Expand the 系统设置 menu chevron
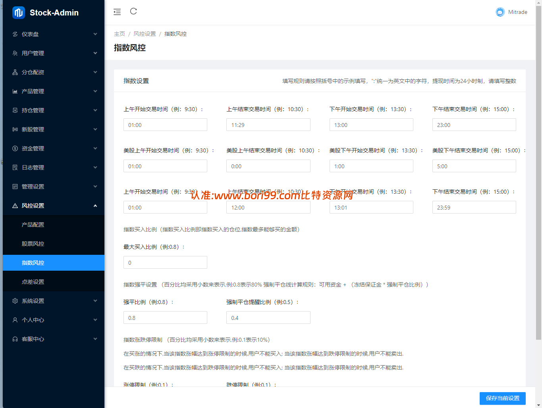Screen dimensions: 542x408 [x=95, y=301]
